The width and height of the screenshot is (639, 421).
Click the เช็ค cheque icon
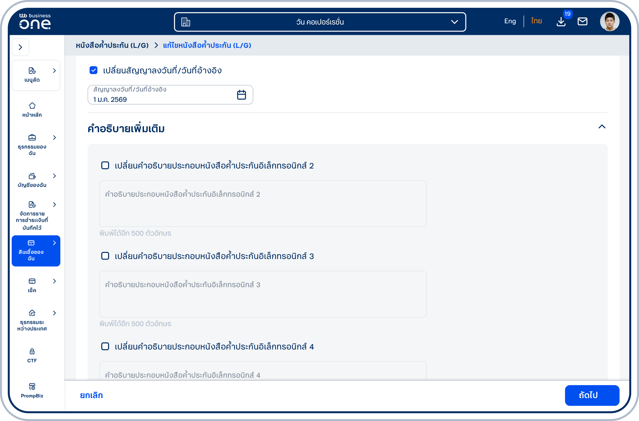(x=32, y=281)
